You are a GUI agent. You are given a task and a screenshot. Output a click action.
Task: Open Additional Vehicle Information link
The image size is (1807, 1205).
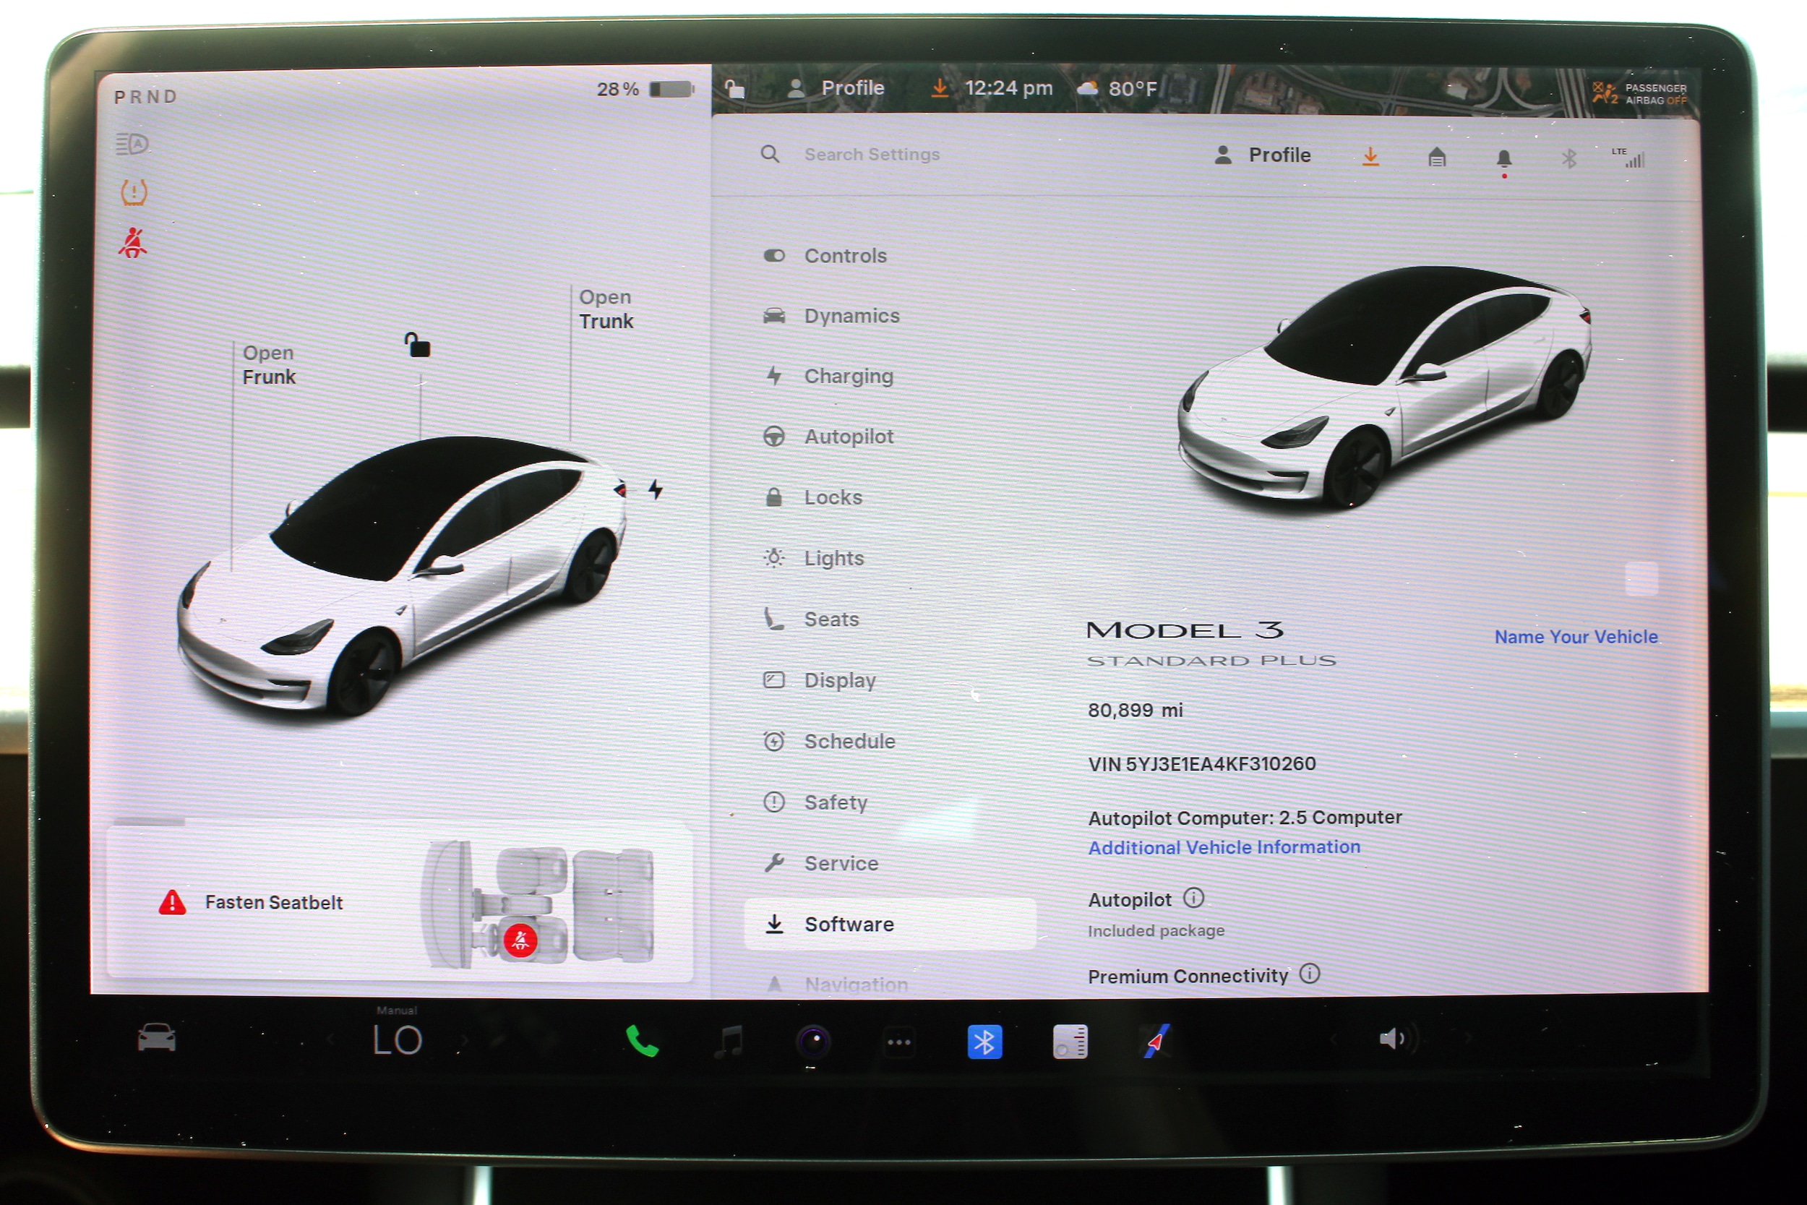1224,847
